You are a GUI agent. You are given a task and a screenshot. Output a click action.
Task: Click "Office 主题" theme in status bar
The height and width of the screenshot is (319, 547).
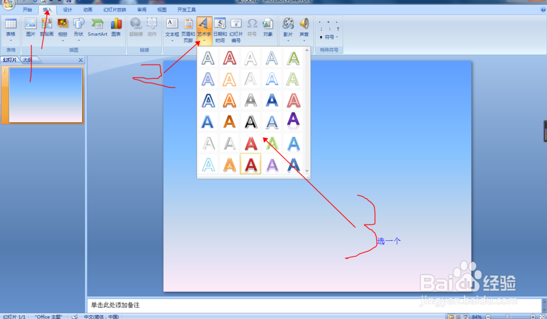click(x=49, y=317)
